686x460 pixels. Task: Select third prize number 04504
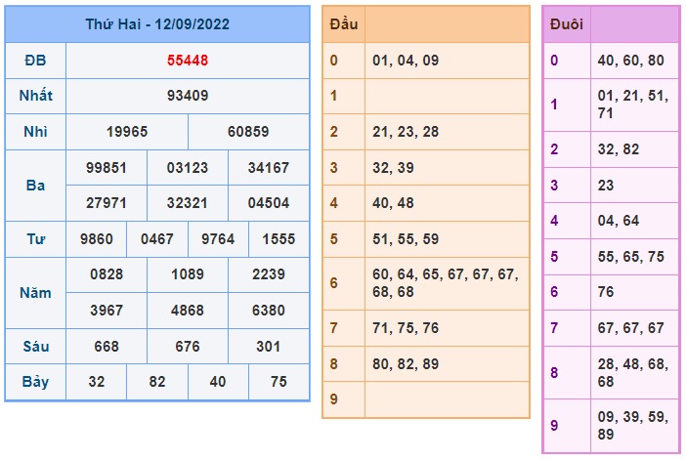[269, 203]
